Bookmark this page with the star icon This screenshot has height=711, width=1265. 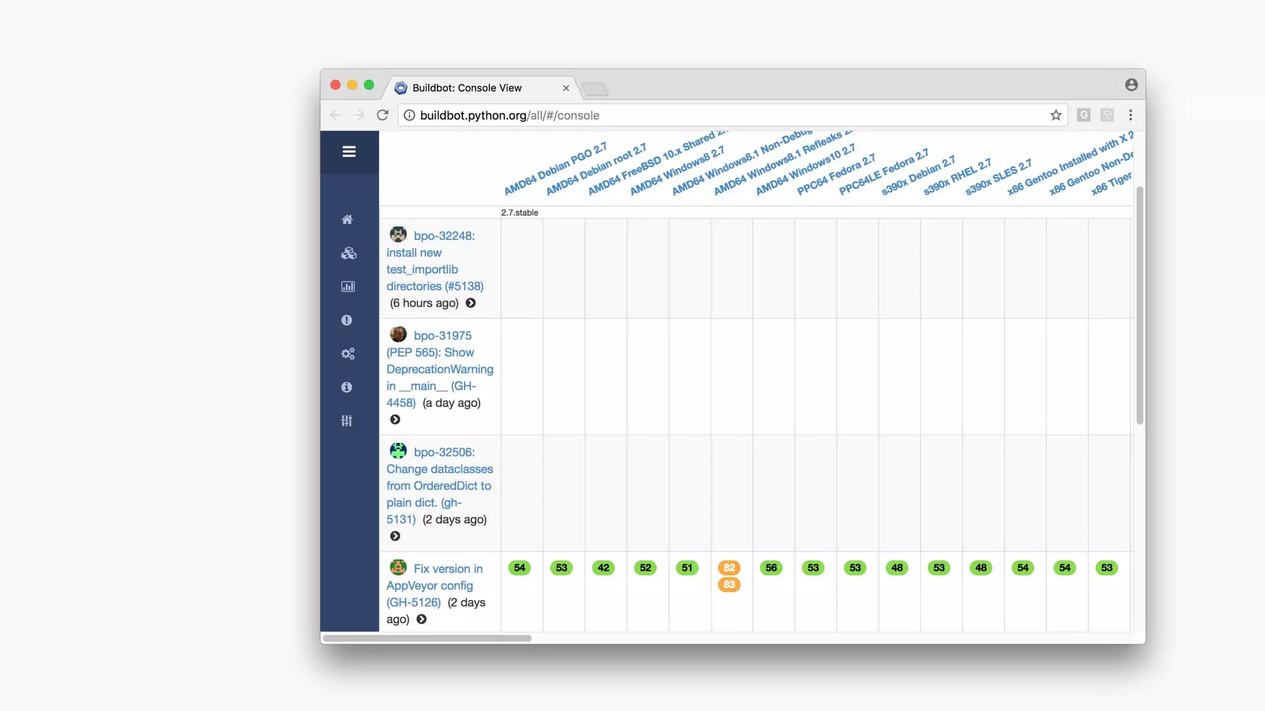tap(1056, 115)
